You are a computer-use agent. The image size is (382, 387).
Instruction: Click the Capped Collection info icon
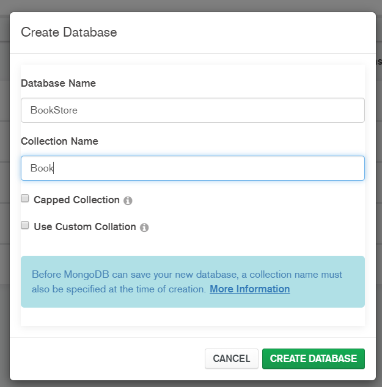tap(128, 200)
